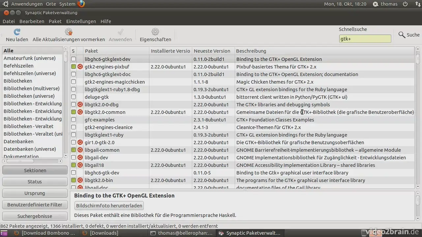Launch Firefox from the top panel
The height and width of the screenshot is (237, 422).
click(81, 4)
